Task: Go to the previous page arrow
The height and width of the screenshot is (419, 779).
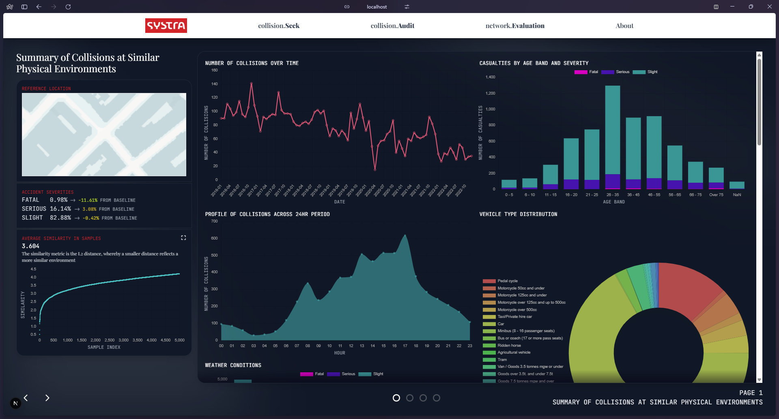Action: [26, 398]
